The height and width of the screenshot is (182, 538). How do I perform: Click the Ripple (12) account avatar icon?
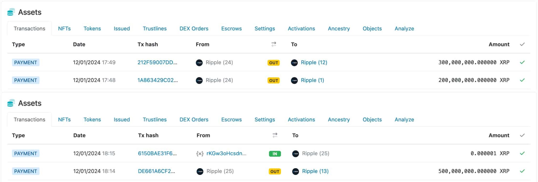(x=294, y=63)
